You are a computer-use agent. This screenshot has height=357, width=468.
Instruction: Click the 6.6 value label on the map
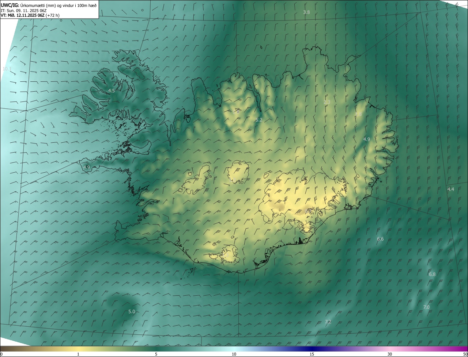[380, 239]
